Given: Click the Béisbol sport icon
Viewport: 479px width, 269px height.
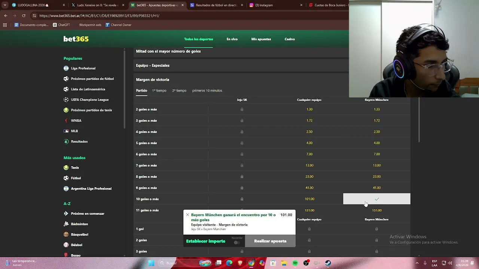Looking at the screenshot, I should click(x=66, y=245).
